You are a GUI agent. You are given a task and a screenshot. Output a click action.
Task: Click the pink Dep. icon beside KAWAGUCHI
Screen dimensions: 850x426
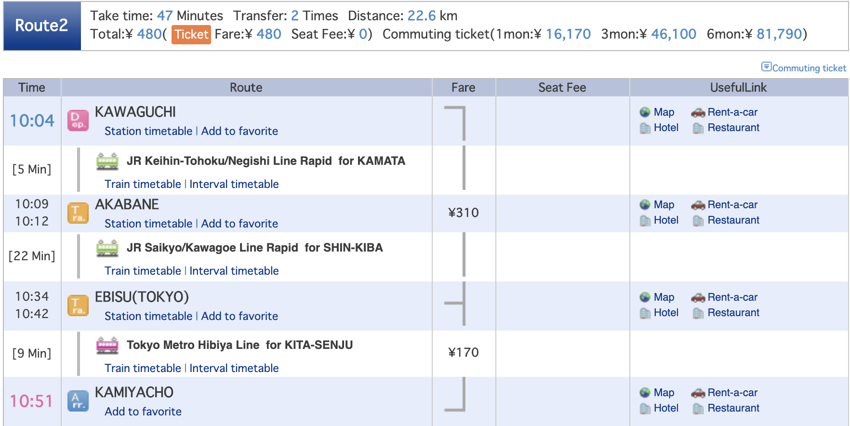tap(78, 120)
